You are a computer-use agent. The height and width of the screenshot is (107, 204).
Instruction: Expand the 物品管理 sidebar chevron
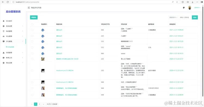point(23,31)
